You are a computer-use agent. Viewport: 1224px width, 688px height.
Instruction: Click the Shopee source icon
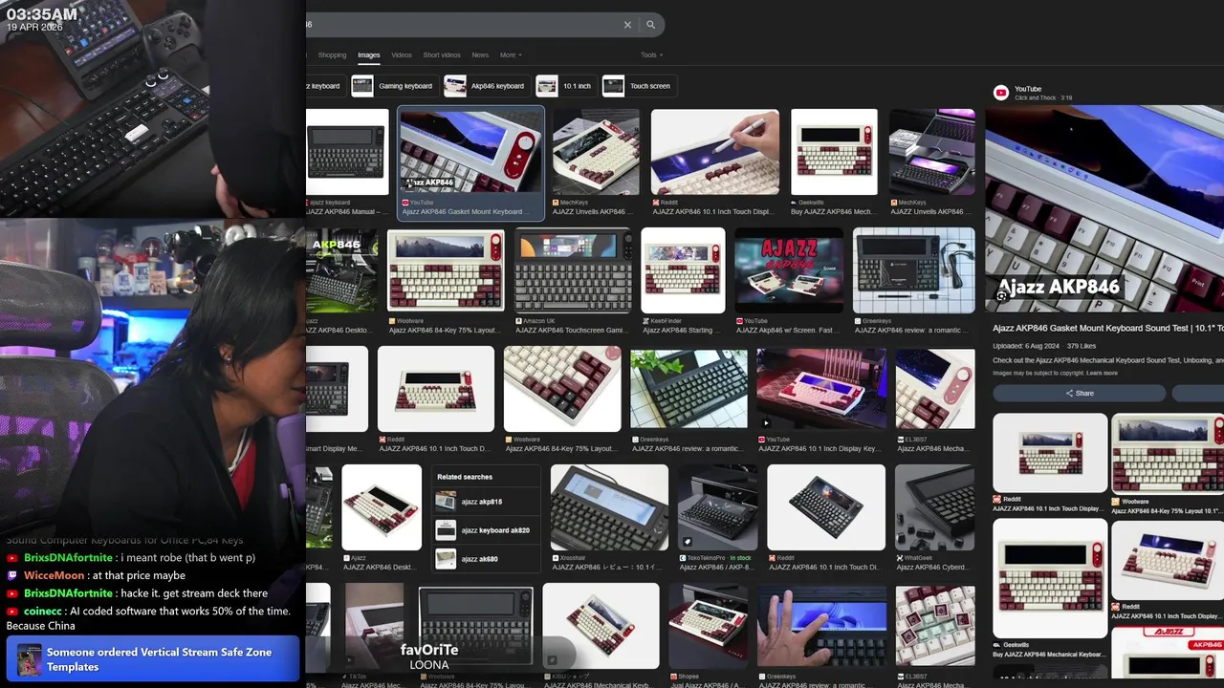click(x=672, y=677)
